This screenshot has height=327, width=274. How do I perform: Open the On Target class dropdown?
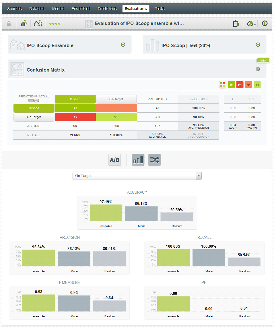tap(137, 176)
